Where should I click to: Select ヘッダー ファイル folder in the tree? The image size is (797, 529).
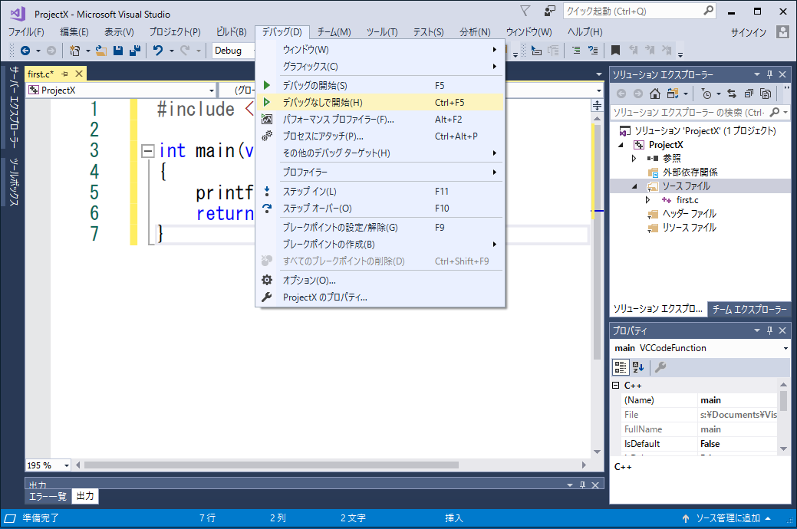pos(690,214)
